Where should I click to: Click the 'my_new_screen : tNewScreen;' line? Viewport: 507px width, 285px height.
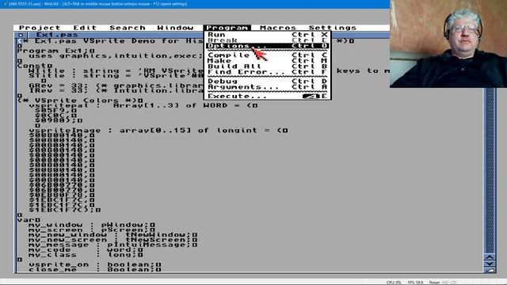click(112, 240)
